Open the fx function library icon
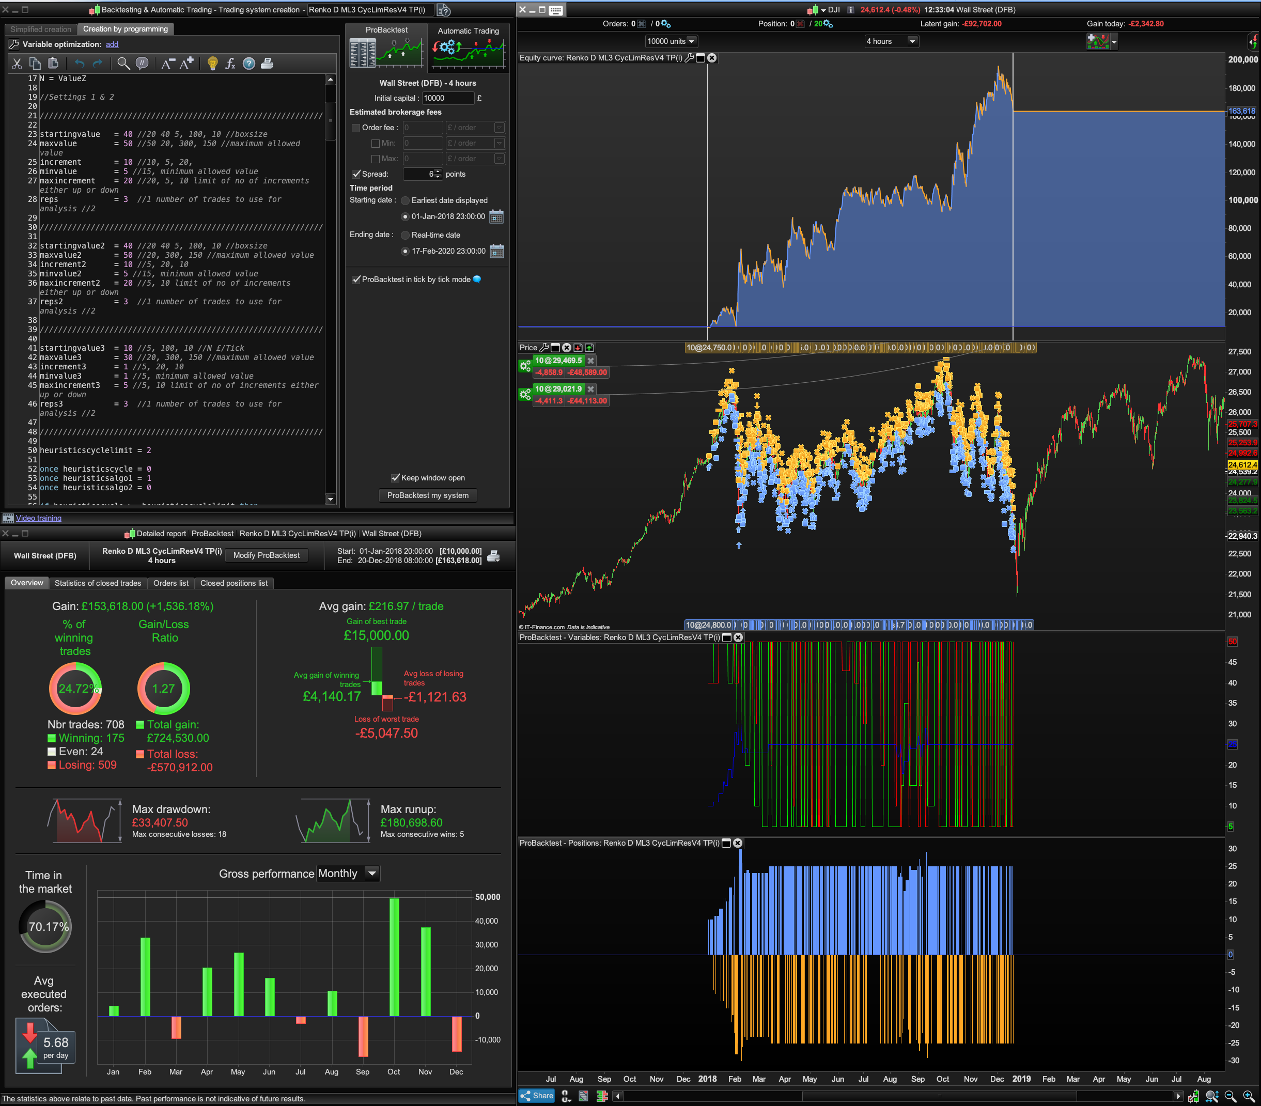Viewport: 1261px width, 1106px height. click(x=230, y=64)
